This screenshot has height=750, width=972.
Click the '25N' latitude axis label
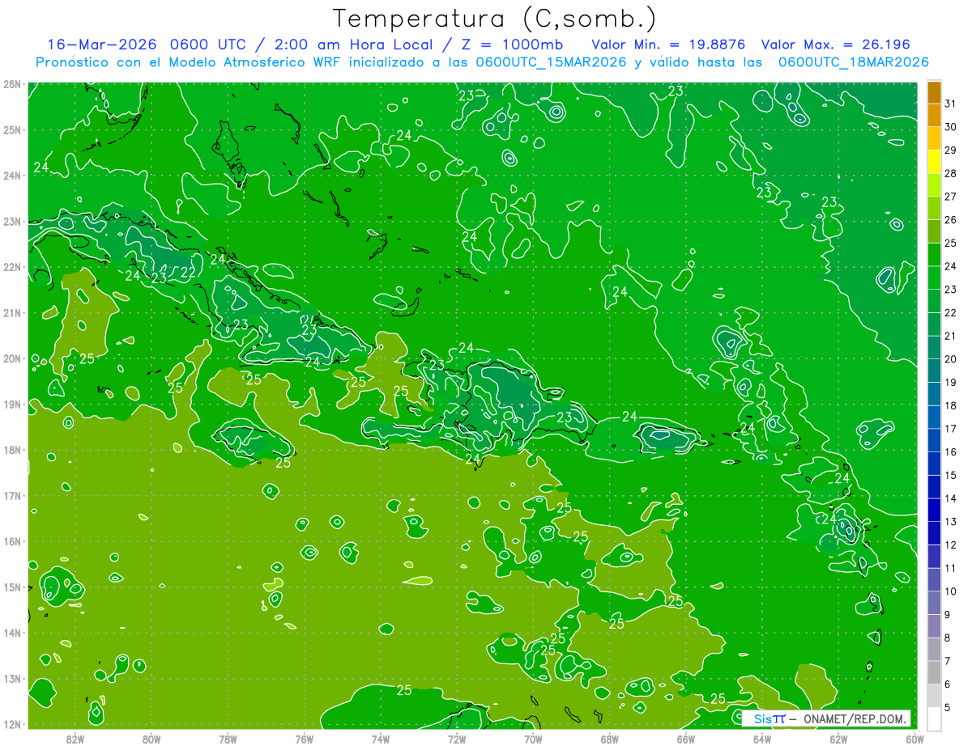pos(12,129)
